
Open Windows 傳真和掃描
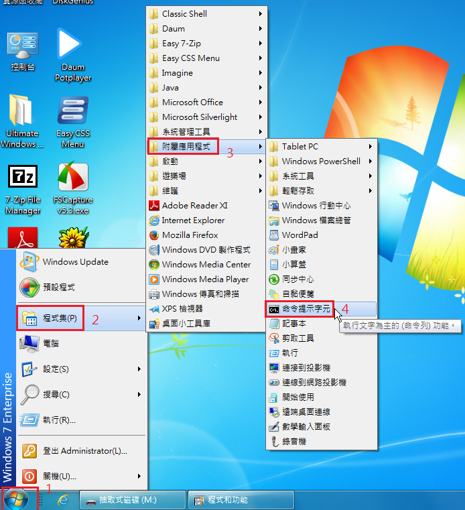[206, 294]
